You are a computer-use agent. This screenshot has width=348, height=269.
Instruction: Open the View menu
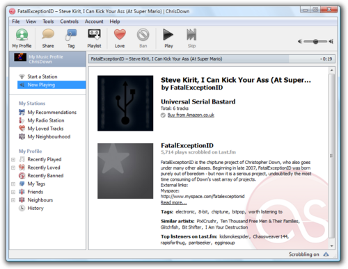tap(31, 22)
